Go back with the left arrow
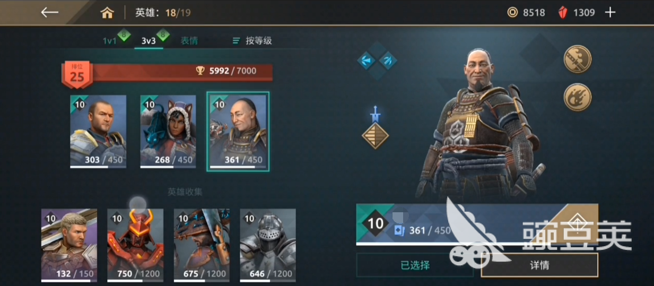The image size is (654, 286). click(49, 12)
